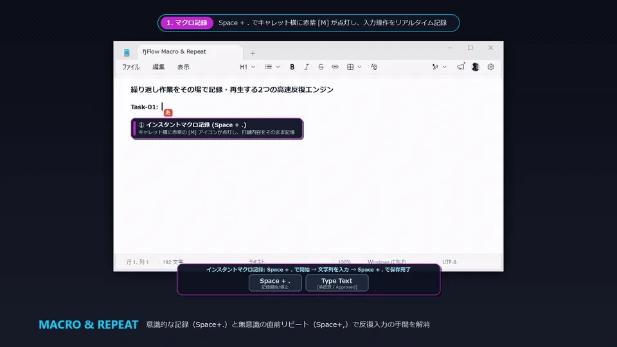Click the 1. マクロ記録 pill label

(186, 23)
